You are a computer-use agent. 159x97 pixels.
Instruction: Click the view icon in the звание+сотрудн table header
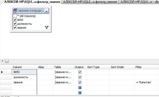pyautogui.click(x=15, y=11)
